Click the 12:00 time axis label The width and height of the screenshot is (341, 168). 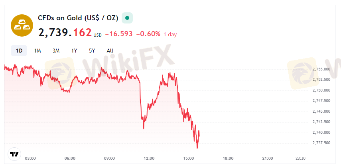tap(149, 158)
